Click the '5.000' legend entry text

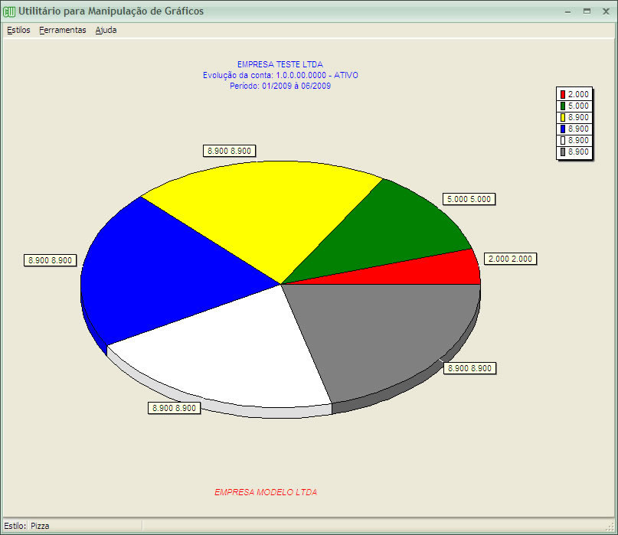pyautogui.click(x=578, y=106)
